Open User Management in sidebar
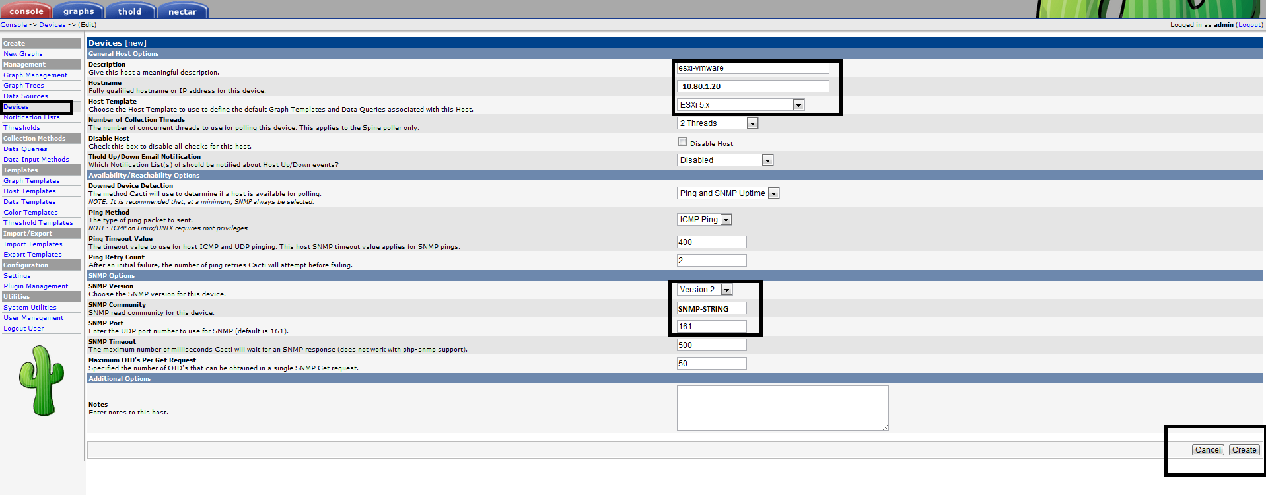 click(34, 318)
